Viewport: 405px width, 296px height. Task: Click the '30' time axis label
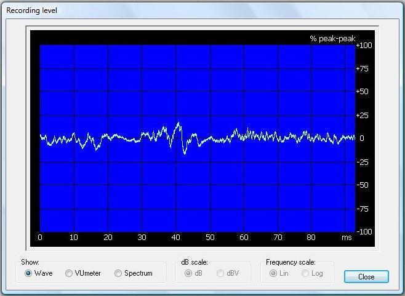pos(142,237)
